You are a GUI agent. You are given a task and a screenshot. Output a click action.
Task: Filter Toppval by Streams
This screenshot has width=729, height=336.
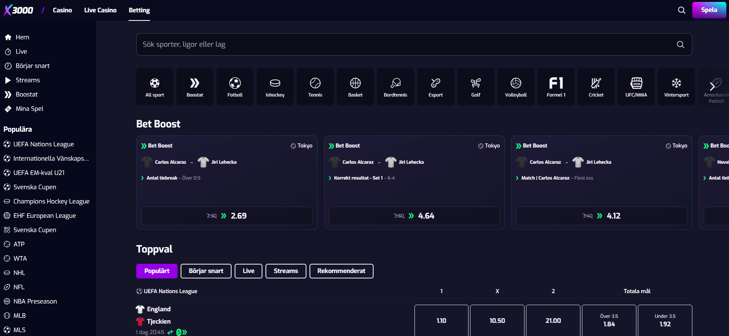(286, 271)
